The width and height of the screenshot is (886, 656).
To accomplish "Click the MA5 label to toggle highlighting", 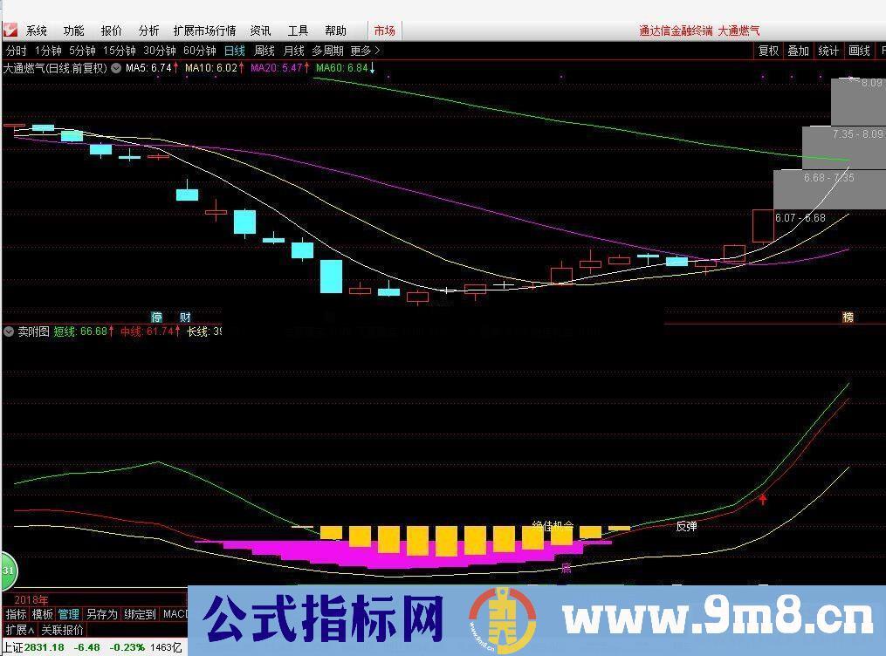I will 139,67.
